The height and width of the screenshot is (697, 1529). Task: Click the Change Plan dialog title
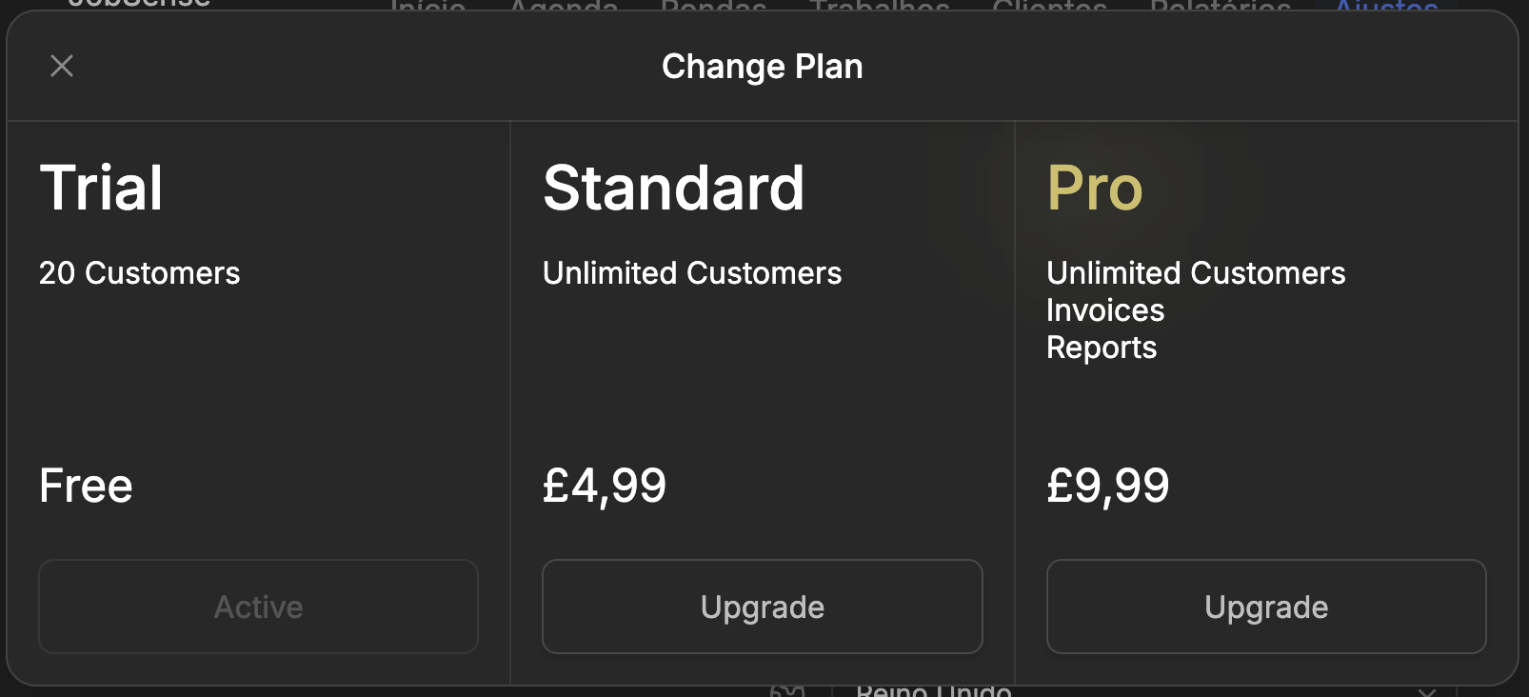pyautogui.click(x=762, y=67)
